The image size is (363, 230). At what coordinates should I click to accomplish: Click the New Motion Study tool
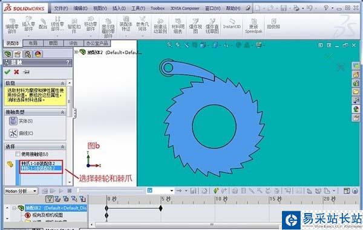[x=160, y=26]
